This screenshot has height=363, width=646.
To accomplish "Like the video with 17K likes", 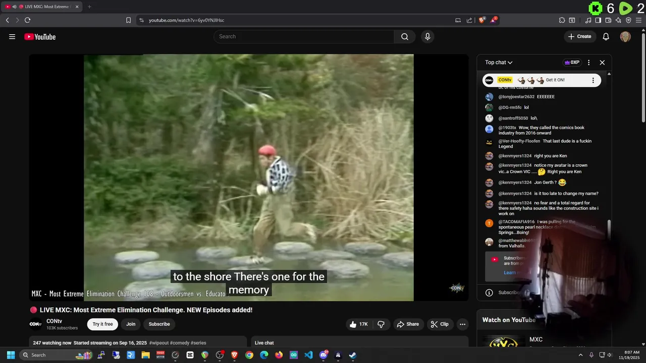I will click(x=359, y=324).
